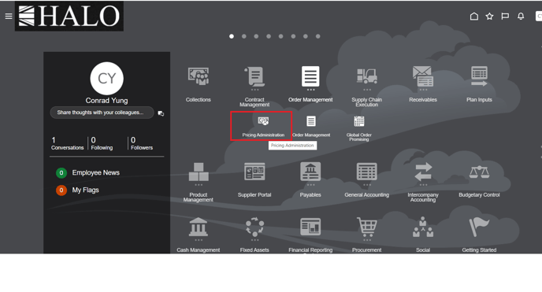Screen dimensions: 542x292
Task: Open Budgetary Control scales icon
Action: 479,172
